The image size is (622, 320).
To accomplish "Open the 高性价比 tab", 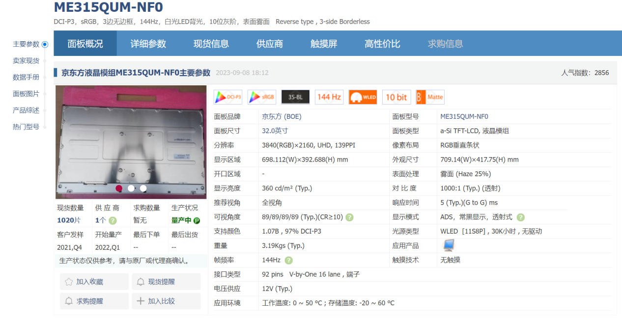I will (382, 44).
